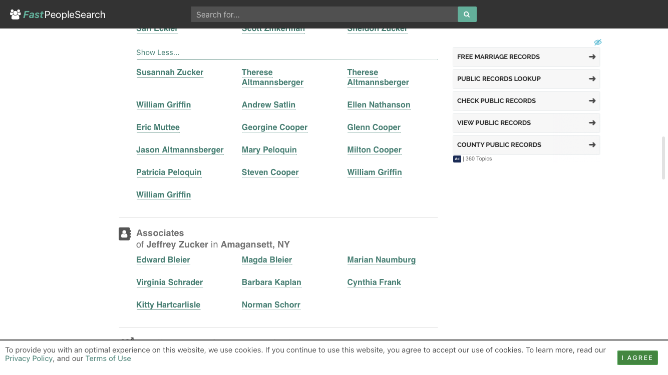Open Glenn Cooper's record
This screenshot has height=375, width=668.
coord(374,127)
